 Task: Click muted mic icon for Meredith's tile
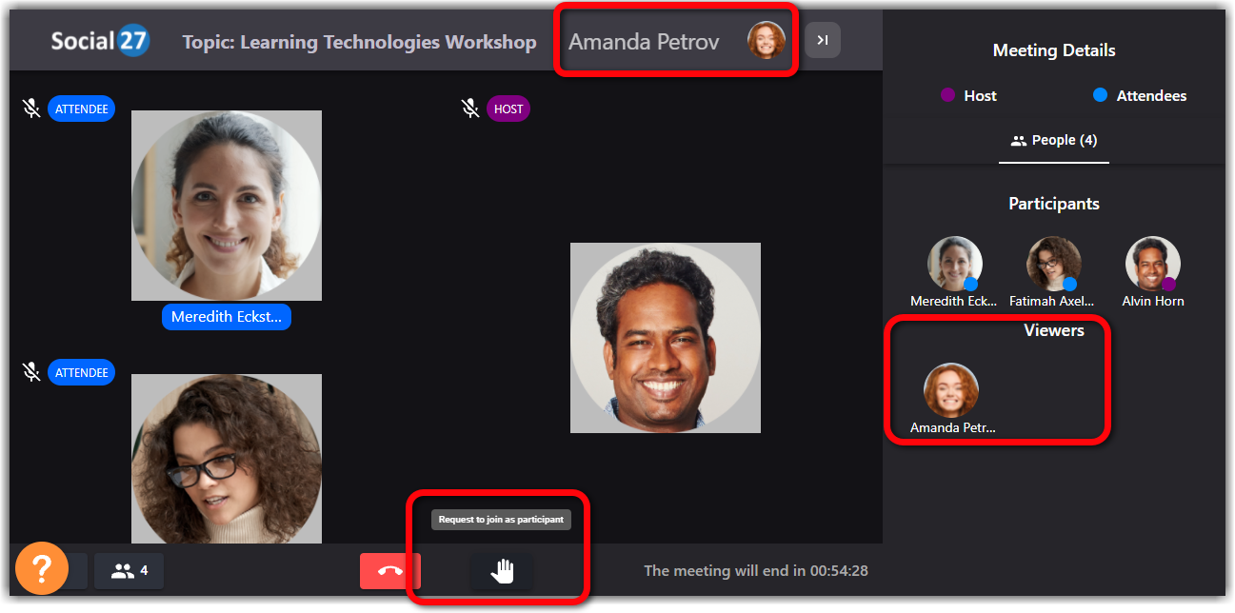(31, 109)
